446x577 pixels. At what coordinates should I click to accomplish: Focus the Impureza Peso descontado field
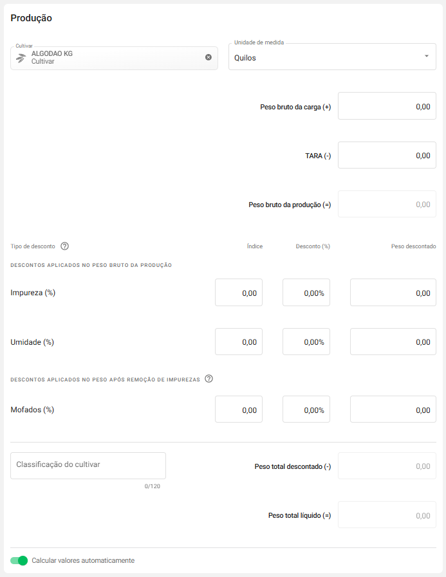tap(393, 293)
